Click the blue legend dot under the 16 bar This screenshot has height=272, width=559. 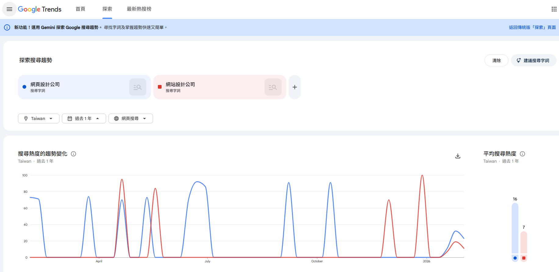(515, 258)
